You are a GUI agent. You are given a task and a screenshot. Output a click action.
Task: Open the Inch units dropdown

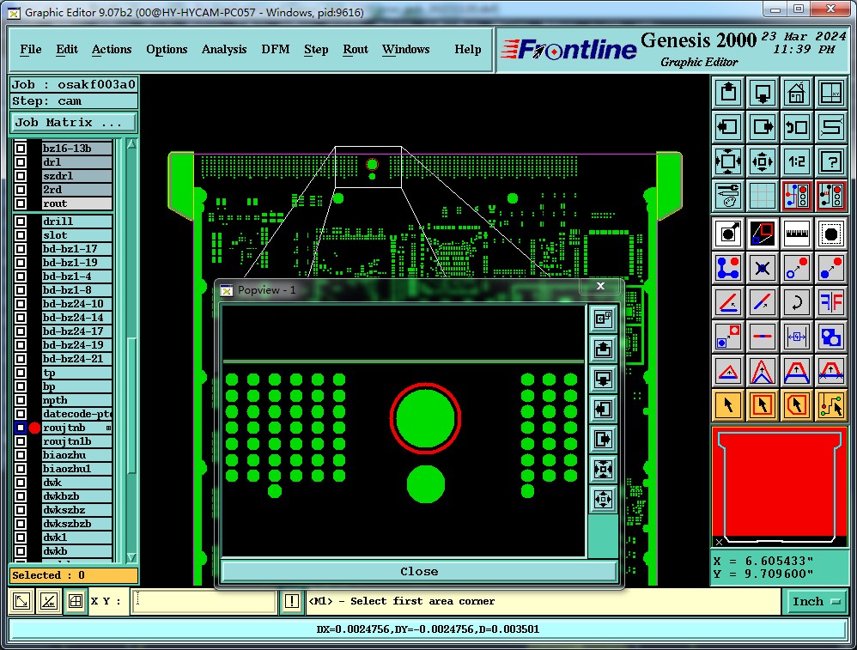[816, 601]
